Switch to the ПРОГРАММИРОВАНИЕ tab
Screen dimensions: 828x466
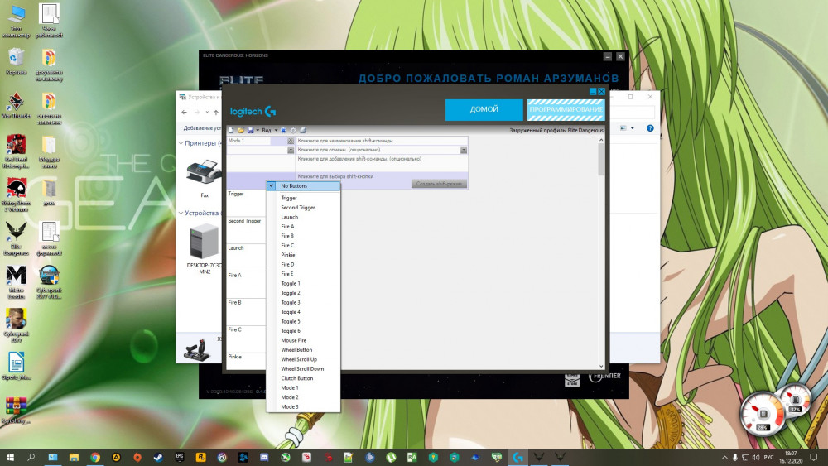(x=566, y=109)
